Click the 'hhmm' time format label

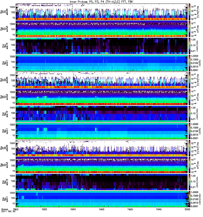pyautogui.click(x=5, y=209)
